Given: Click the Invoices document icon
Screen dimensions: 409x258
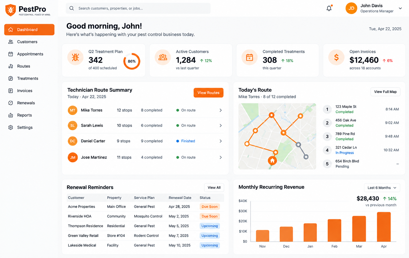Looking at the screenshot, I should pyautogui.click(x=10, y=91).
